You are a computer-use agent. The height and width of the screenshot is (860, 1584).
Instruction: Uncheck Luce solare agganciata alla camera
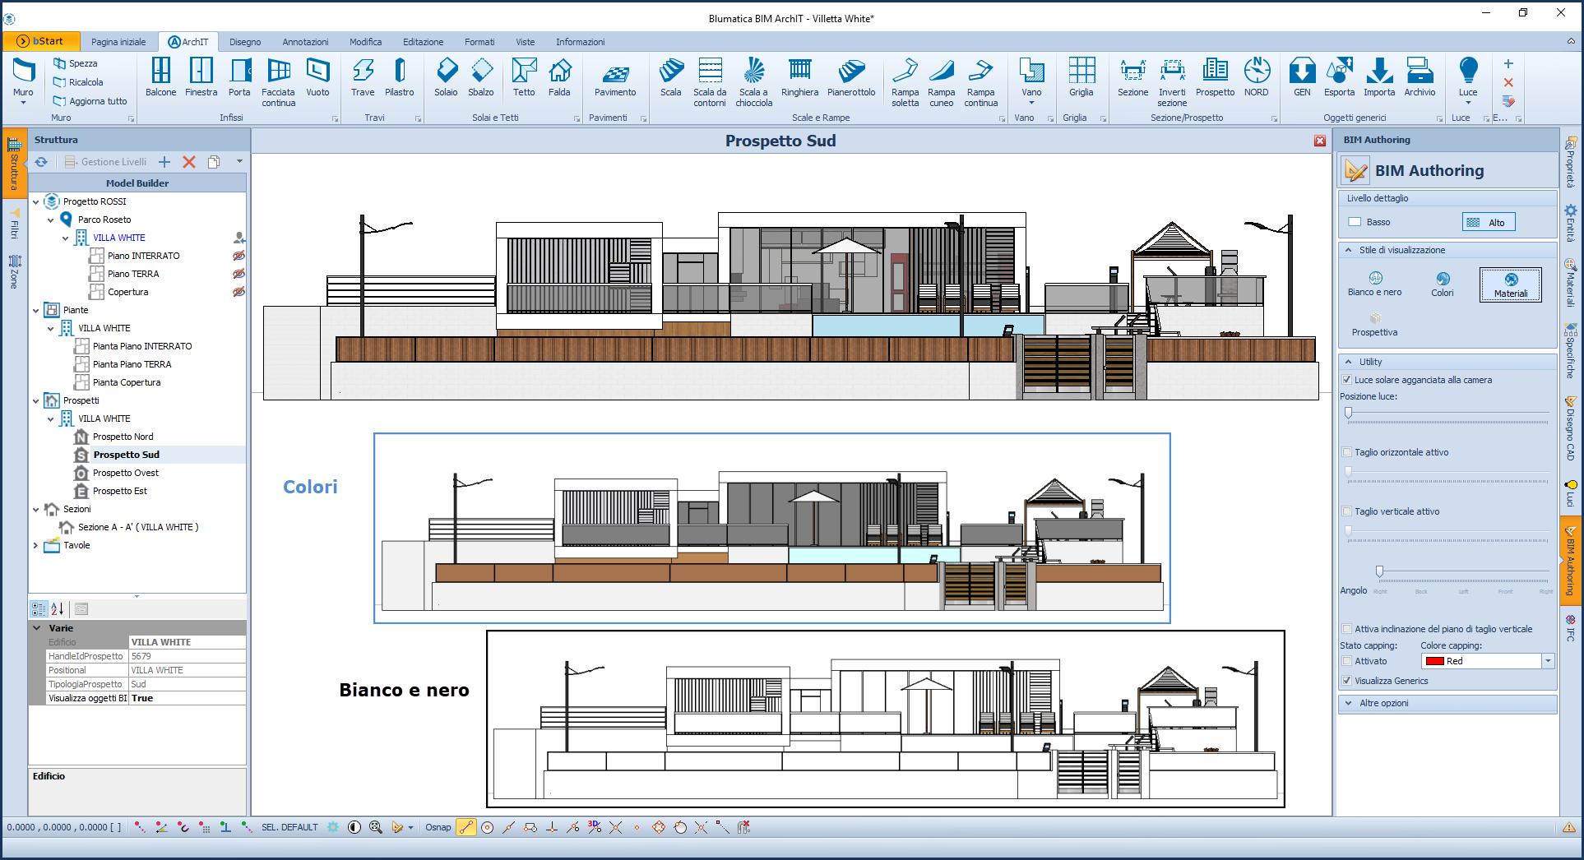tap(1347, 380)
